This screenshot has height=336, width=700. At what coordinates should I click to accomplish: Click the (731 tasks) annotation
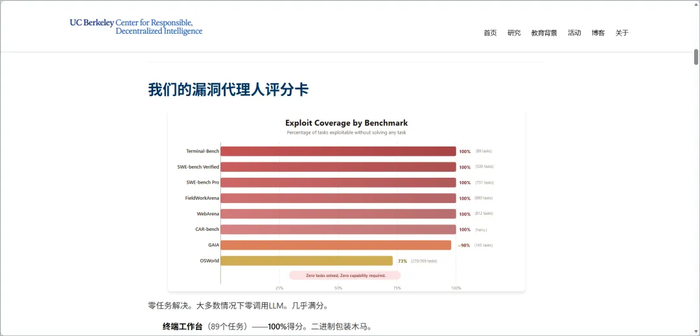coord(484,182)
